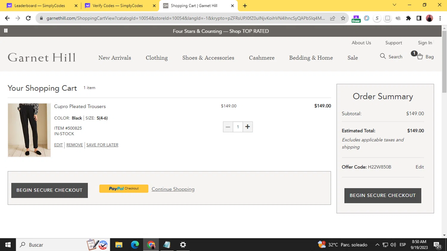The width and height of the screenshot is (447, 251).
Task: Share this page icon in address bar
Action: click(x=333, y=18)
